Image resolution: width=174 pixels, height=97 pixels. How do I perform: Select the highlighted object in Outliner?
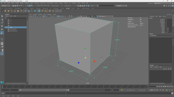pyautogui.click(x=15, y=27)
